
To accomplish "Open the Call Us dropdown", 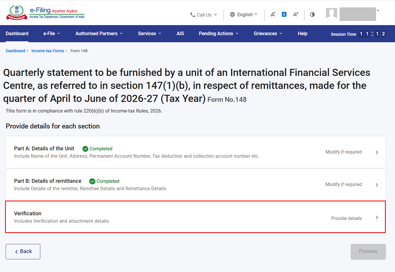I will [204, 15].
